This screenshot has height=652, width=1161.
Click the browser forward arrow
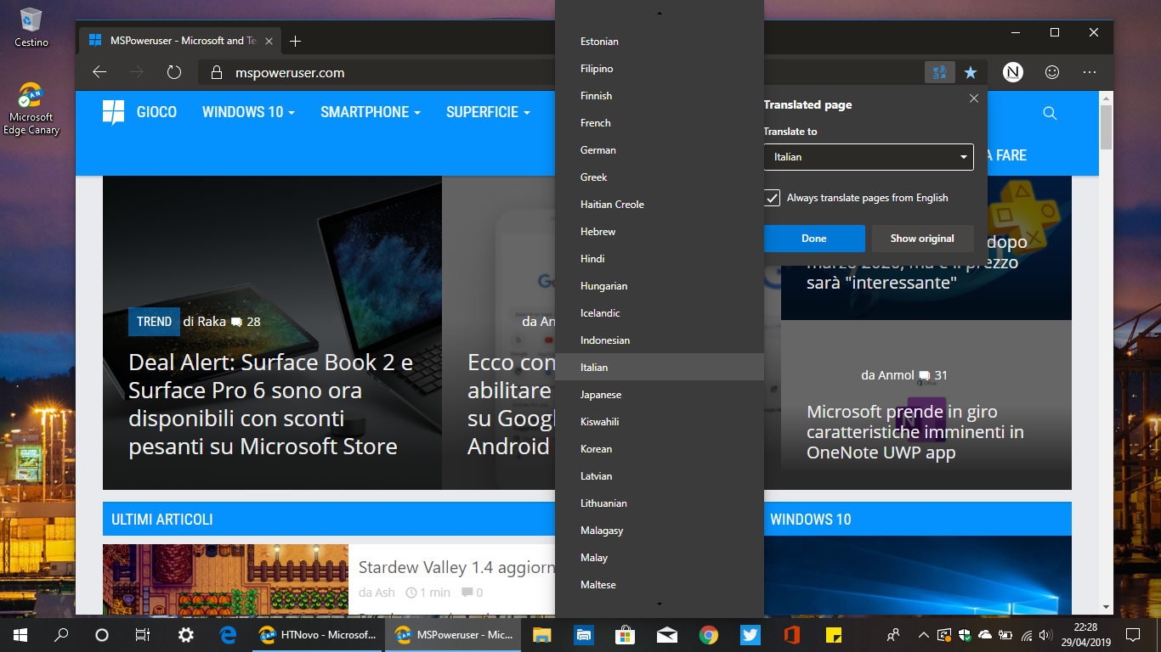click(x=137, y=73)
